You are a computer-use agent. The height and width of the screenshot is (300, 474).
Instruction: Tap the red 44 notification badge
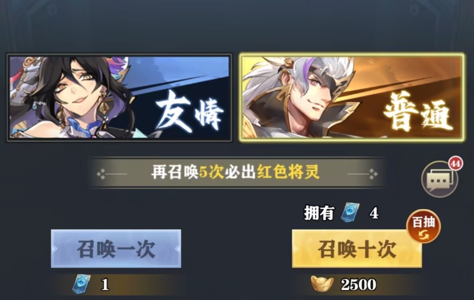pyautogui.click(x=456, y=163)
